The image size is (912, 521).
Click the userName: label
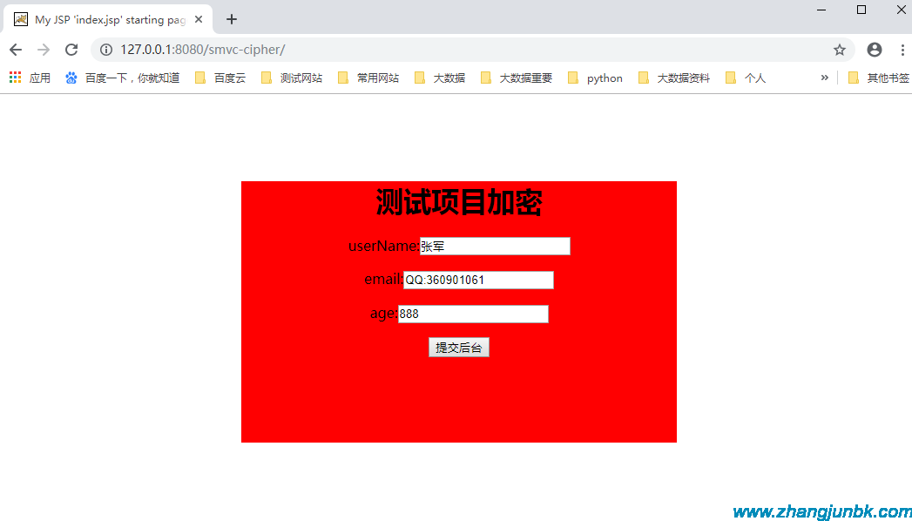384,246
